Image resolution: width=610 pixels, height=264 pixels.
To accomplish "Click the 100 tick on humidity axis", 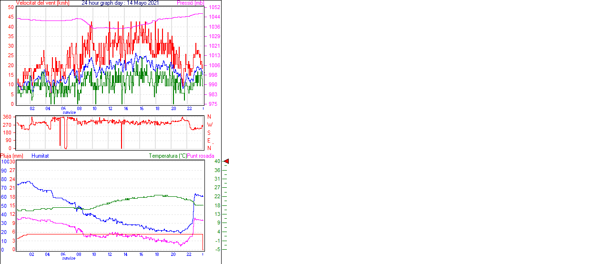I will tap(4, 162).
